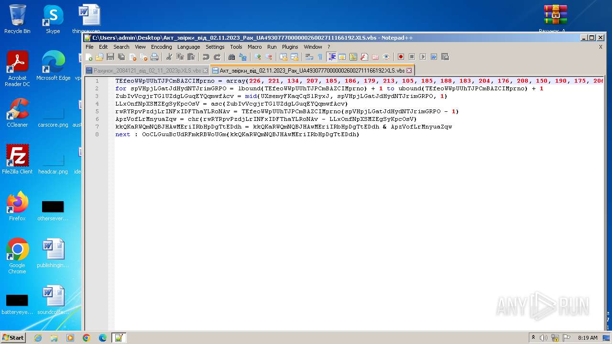The width and height of the screenshot is (612, 344).
Task: Open the Search menu
Action: pos(121,47)
